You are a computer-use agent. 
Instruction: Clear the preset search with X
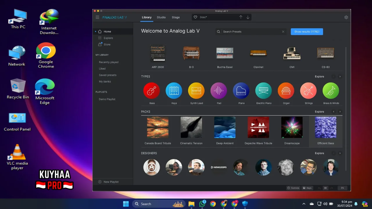point(283,32)
